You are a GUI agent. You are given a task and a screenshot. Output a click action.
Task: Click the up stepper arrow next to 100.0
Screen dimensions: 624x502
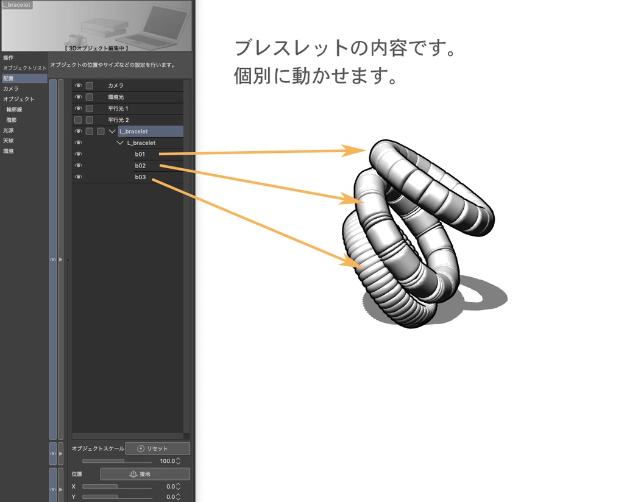178,459
